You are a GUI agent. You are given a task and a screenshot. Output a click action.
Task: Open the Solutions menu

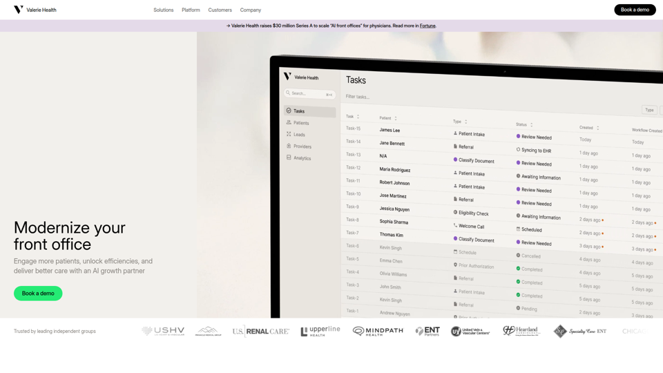tap(164, 10)
